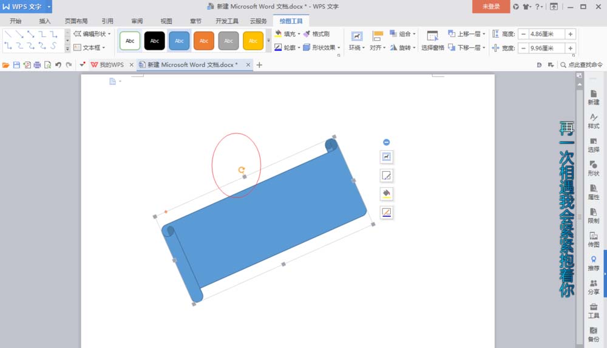Switch to the 审阅 tab
Image resolution: width=607 pixels, height=348 pixels.
point(137,21)
